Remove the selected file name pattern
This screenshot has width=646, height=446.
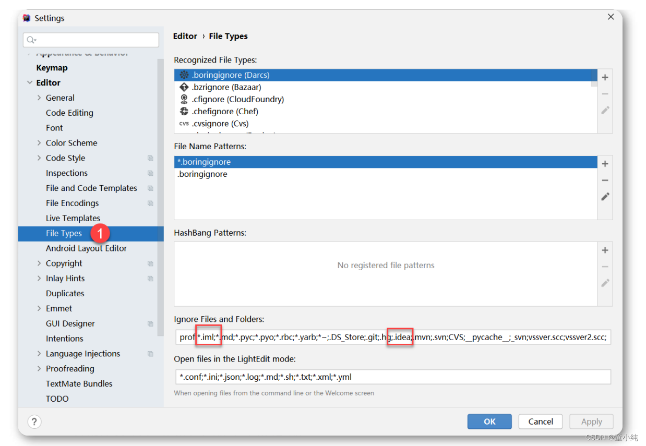605,180
